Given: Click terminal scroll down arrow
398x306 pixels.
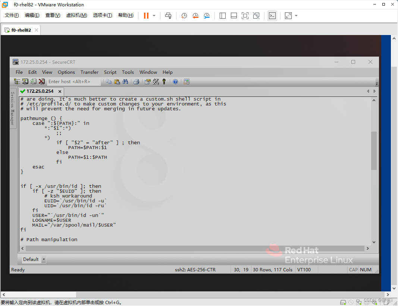Looking at the screenshot, I should coord(374,242).
